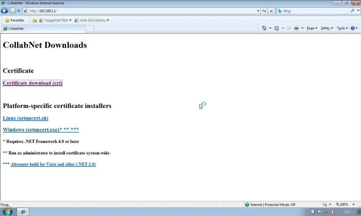Go back with the Back arrow button
361x216 pixels.
tap(4, 11)
